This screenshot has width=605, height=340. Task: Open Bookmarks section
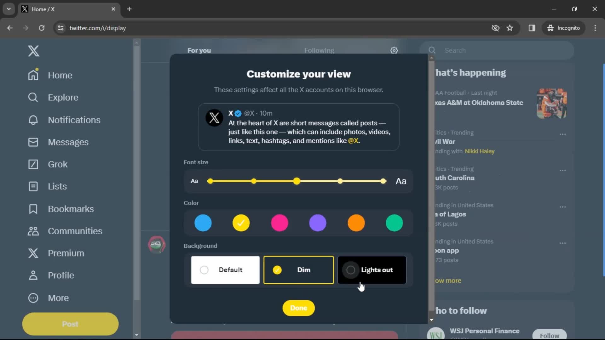pos(71,209)
